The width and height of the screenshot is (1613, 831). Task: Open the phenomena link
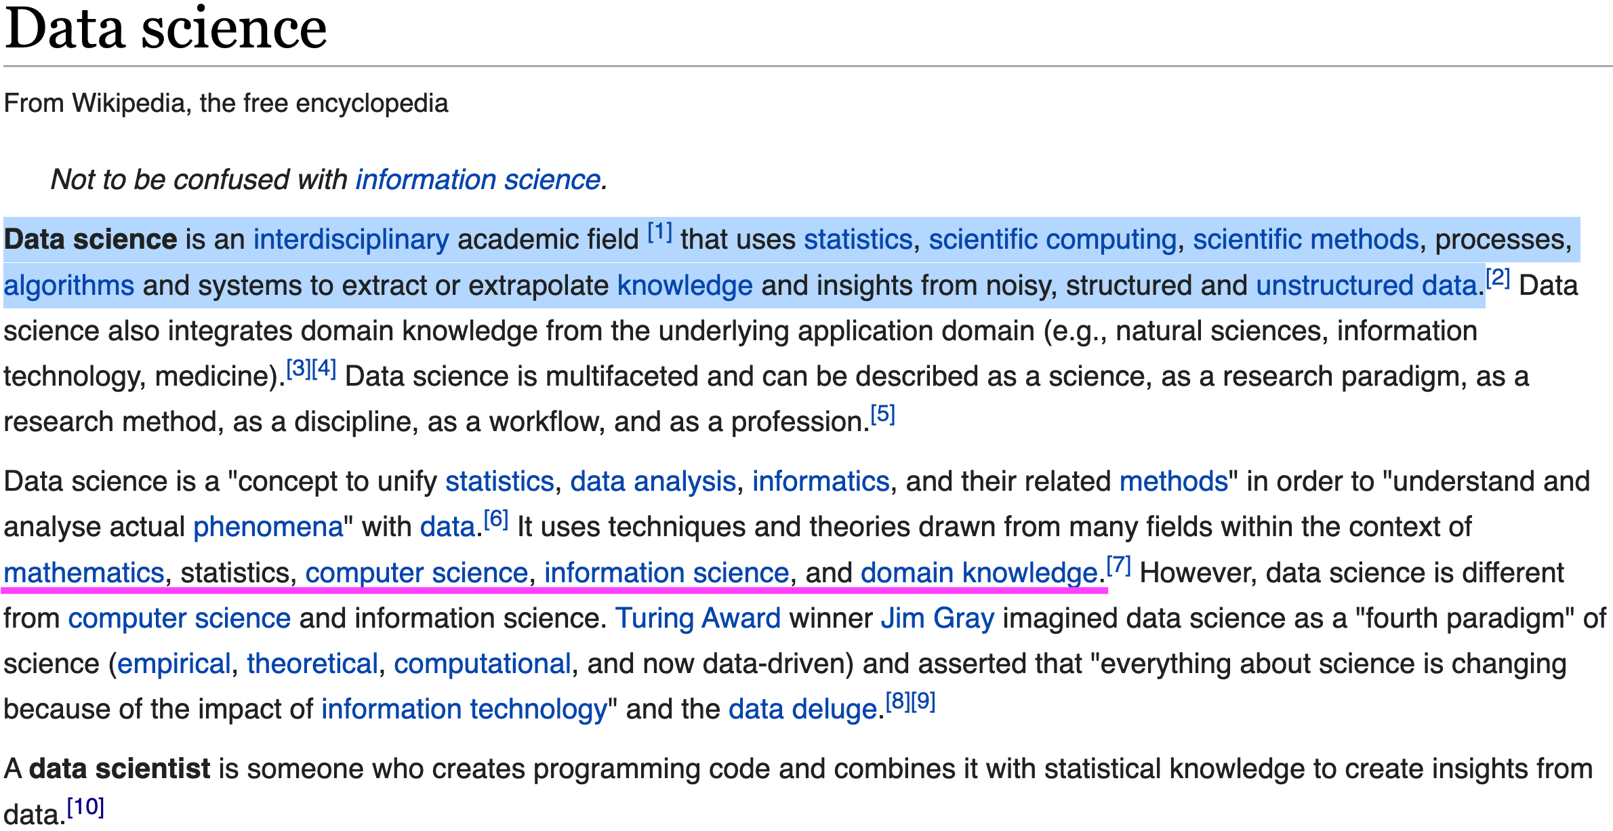[x=268, y=527]
